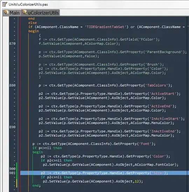Image resolution: width=189 pixels, height=192 pixels.
Task: Click the Main tab's form icon
Action: 7,12
